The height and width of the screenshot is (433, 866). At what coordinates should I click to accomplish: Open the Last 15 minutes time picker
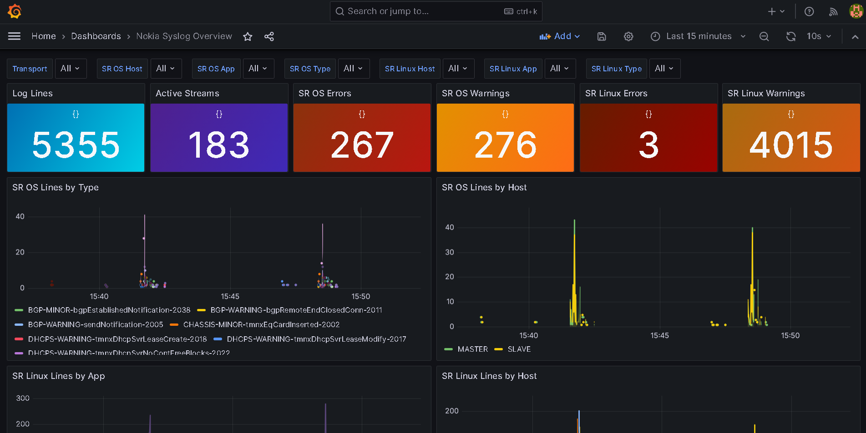click(x=698, y=36)
